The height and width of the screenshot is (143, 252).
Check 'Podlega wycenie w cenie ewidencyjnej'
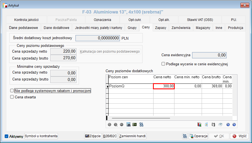[163, 64]
